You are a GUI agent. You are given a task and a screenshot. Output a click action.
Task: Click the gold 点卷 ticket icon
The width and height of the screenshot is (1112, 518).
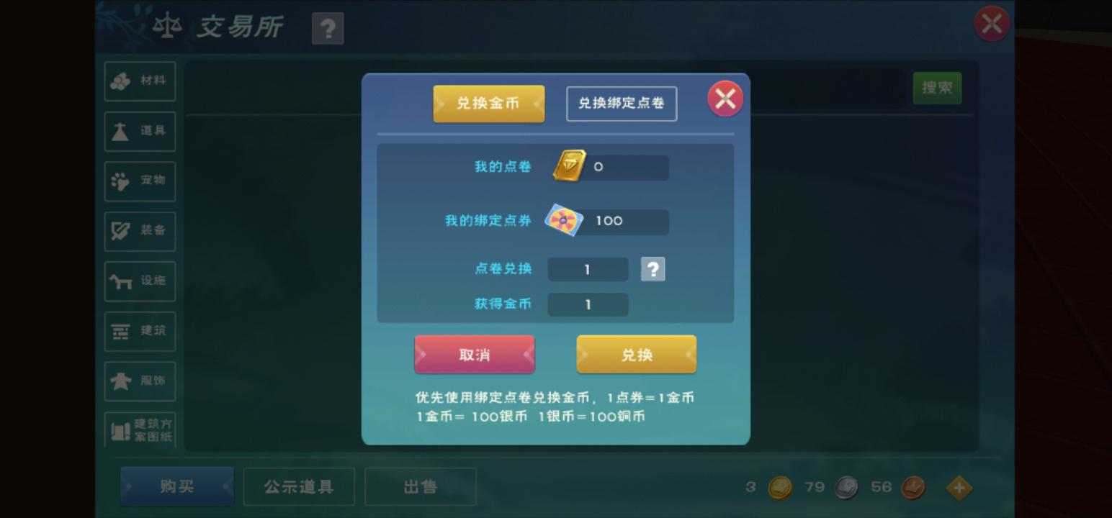point(569,166)
